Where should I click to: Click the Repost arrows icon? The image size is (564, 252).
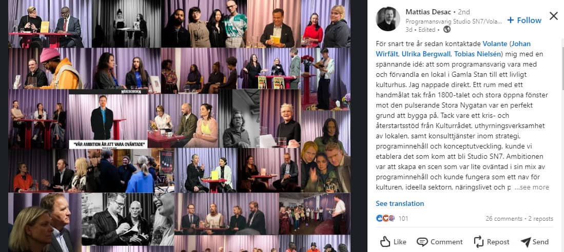478,242
